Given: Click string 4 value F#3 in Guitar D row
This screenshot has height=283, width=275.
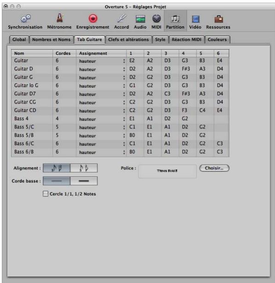Looking at the screenshot, I should 186,69.
